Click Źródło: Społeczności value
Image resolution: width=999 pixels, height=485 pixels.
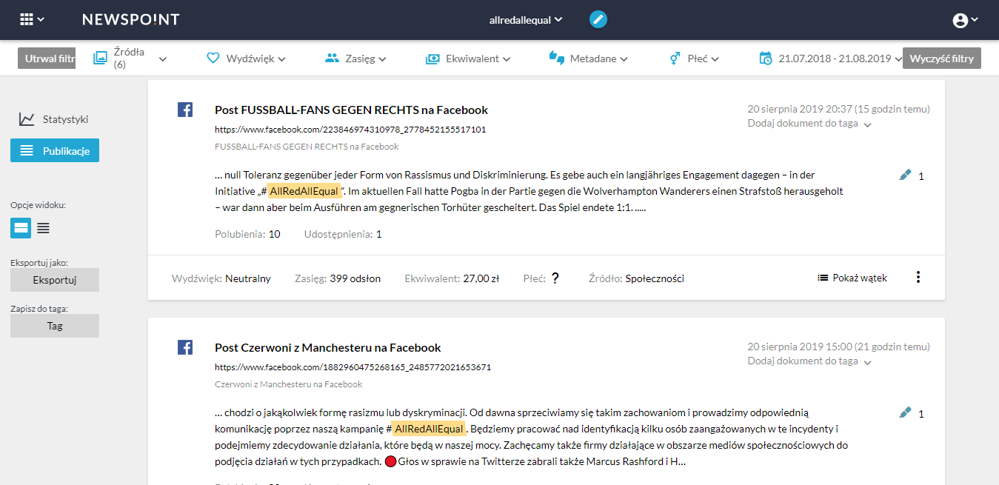tap(636, 278)
